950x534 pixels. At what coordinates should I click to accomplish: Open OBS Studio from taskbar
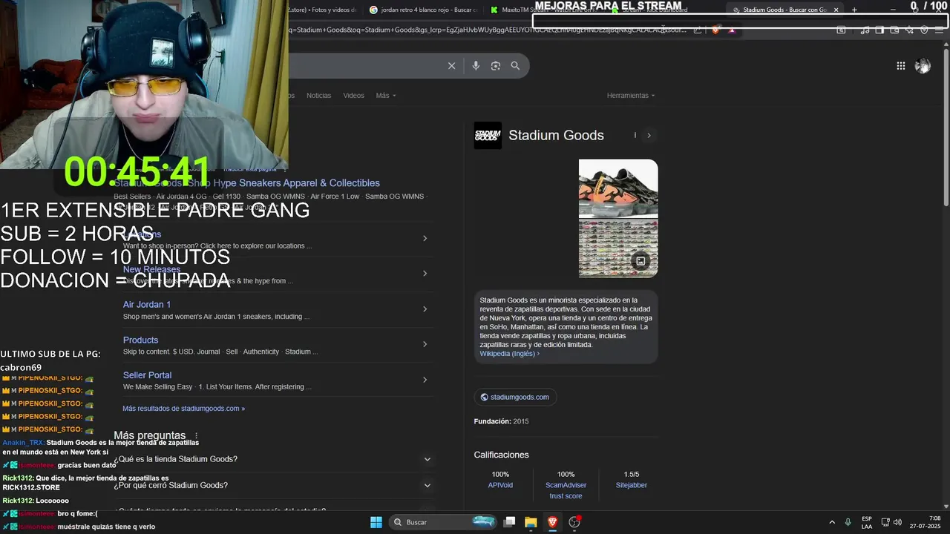[574, 522]
